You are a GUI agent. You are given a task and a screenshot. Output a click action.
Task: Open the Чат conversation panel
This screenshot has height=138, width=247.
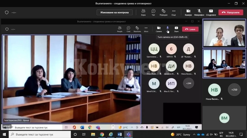[153, 12]
